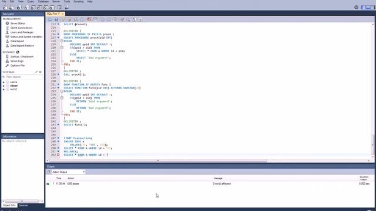Viewport: 376px width, 211px height.
Task: Click the rollback transaction icon
Action: (x=109, y=19)
